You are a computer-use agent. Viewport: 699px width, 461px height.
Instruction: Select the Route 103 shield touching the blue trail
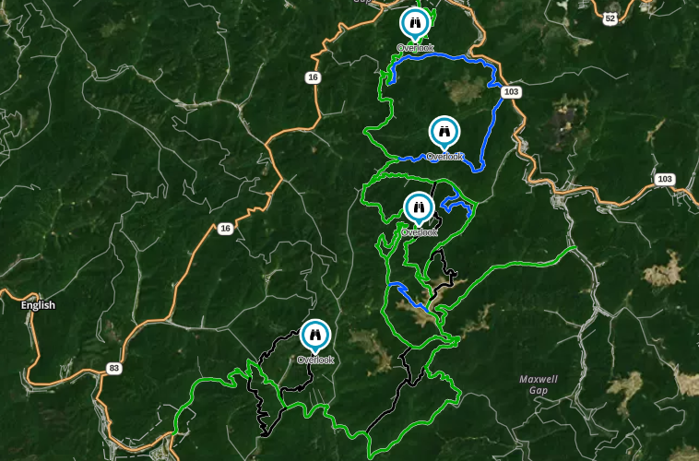511,92
